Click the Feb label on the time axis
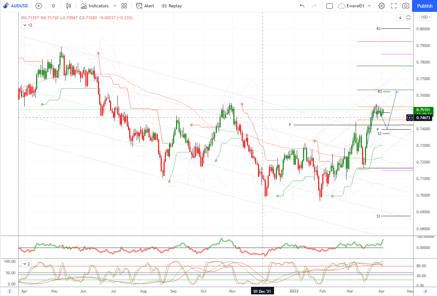The image size is (437, 296). coord(323,291)
